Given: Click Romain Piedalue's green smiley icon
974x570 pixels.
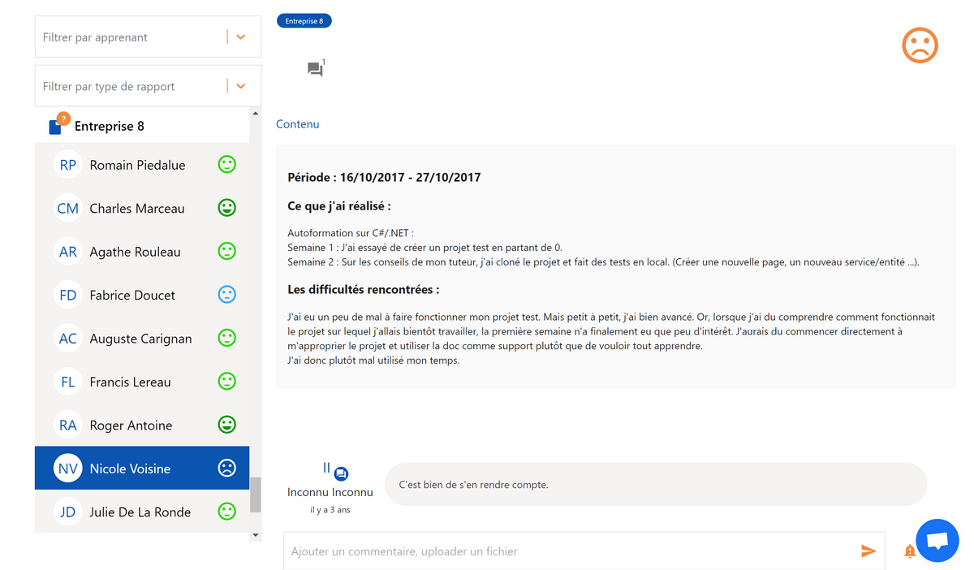Looking at the screenshot, I should pyautogui.click(x=227, y=165).
